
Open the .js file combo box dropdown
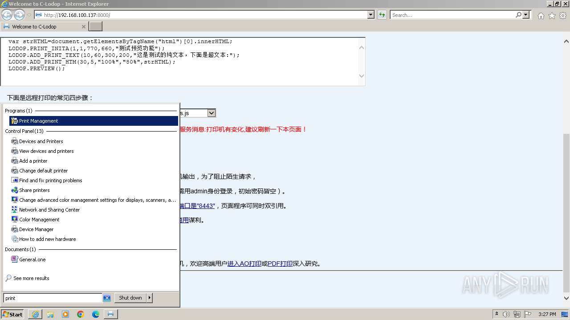click(212, 113)
